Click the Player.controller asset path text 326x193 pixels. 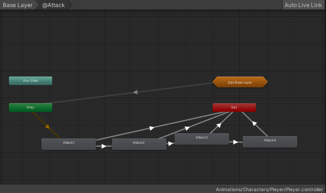(270, 189)
